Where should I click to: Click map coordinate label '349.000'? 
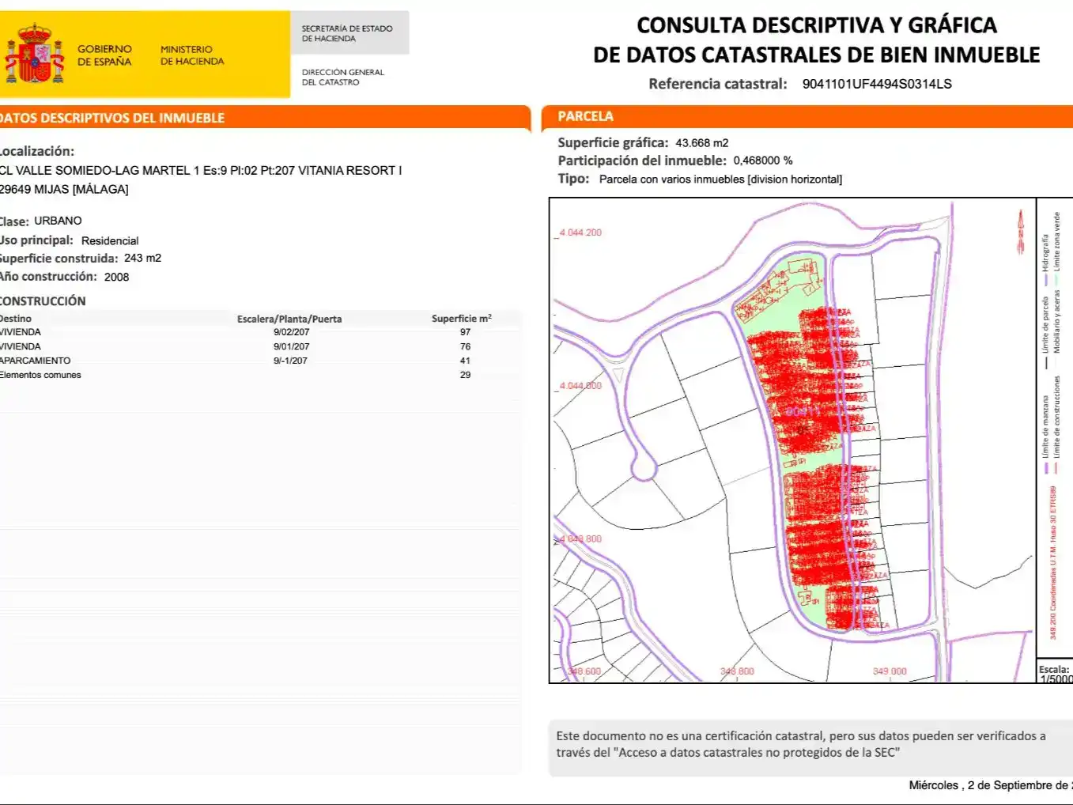click(890, 671)
